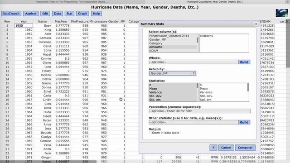This screenshot has height=163, width=290.
Task: Open help with the question mark button
Action: 213,148
